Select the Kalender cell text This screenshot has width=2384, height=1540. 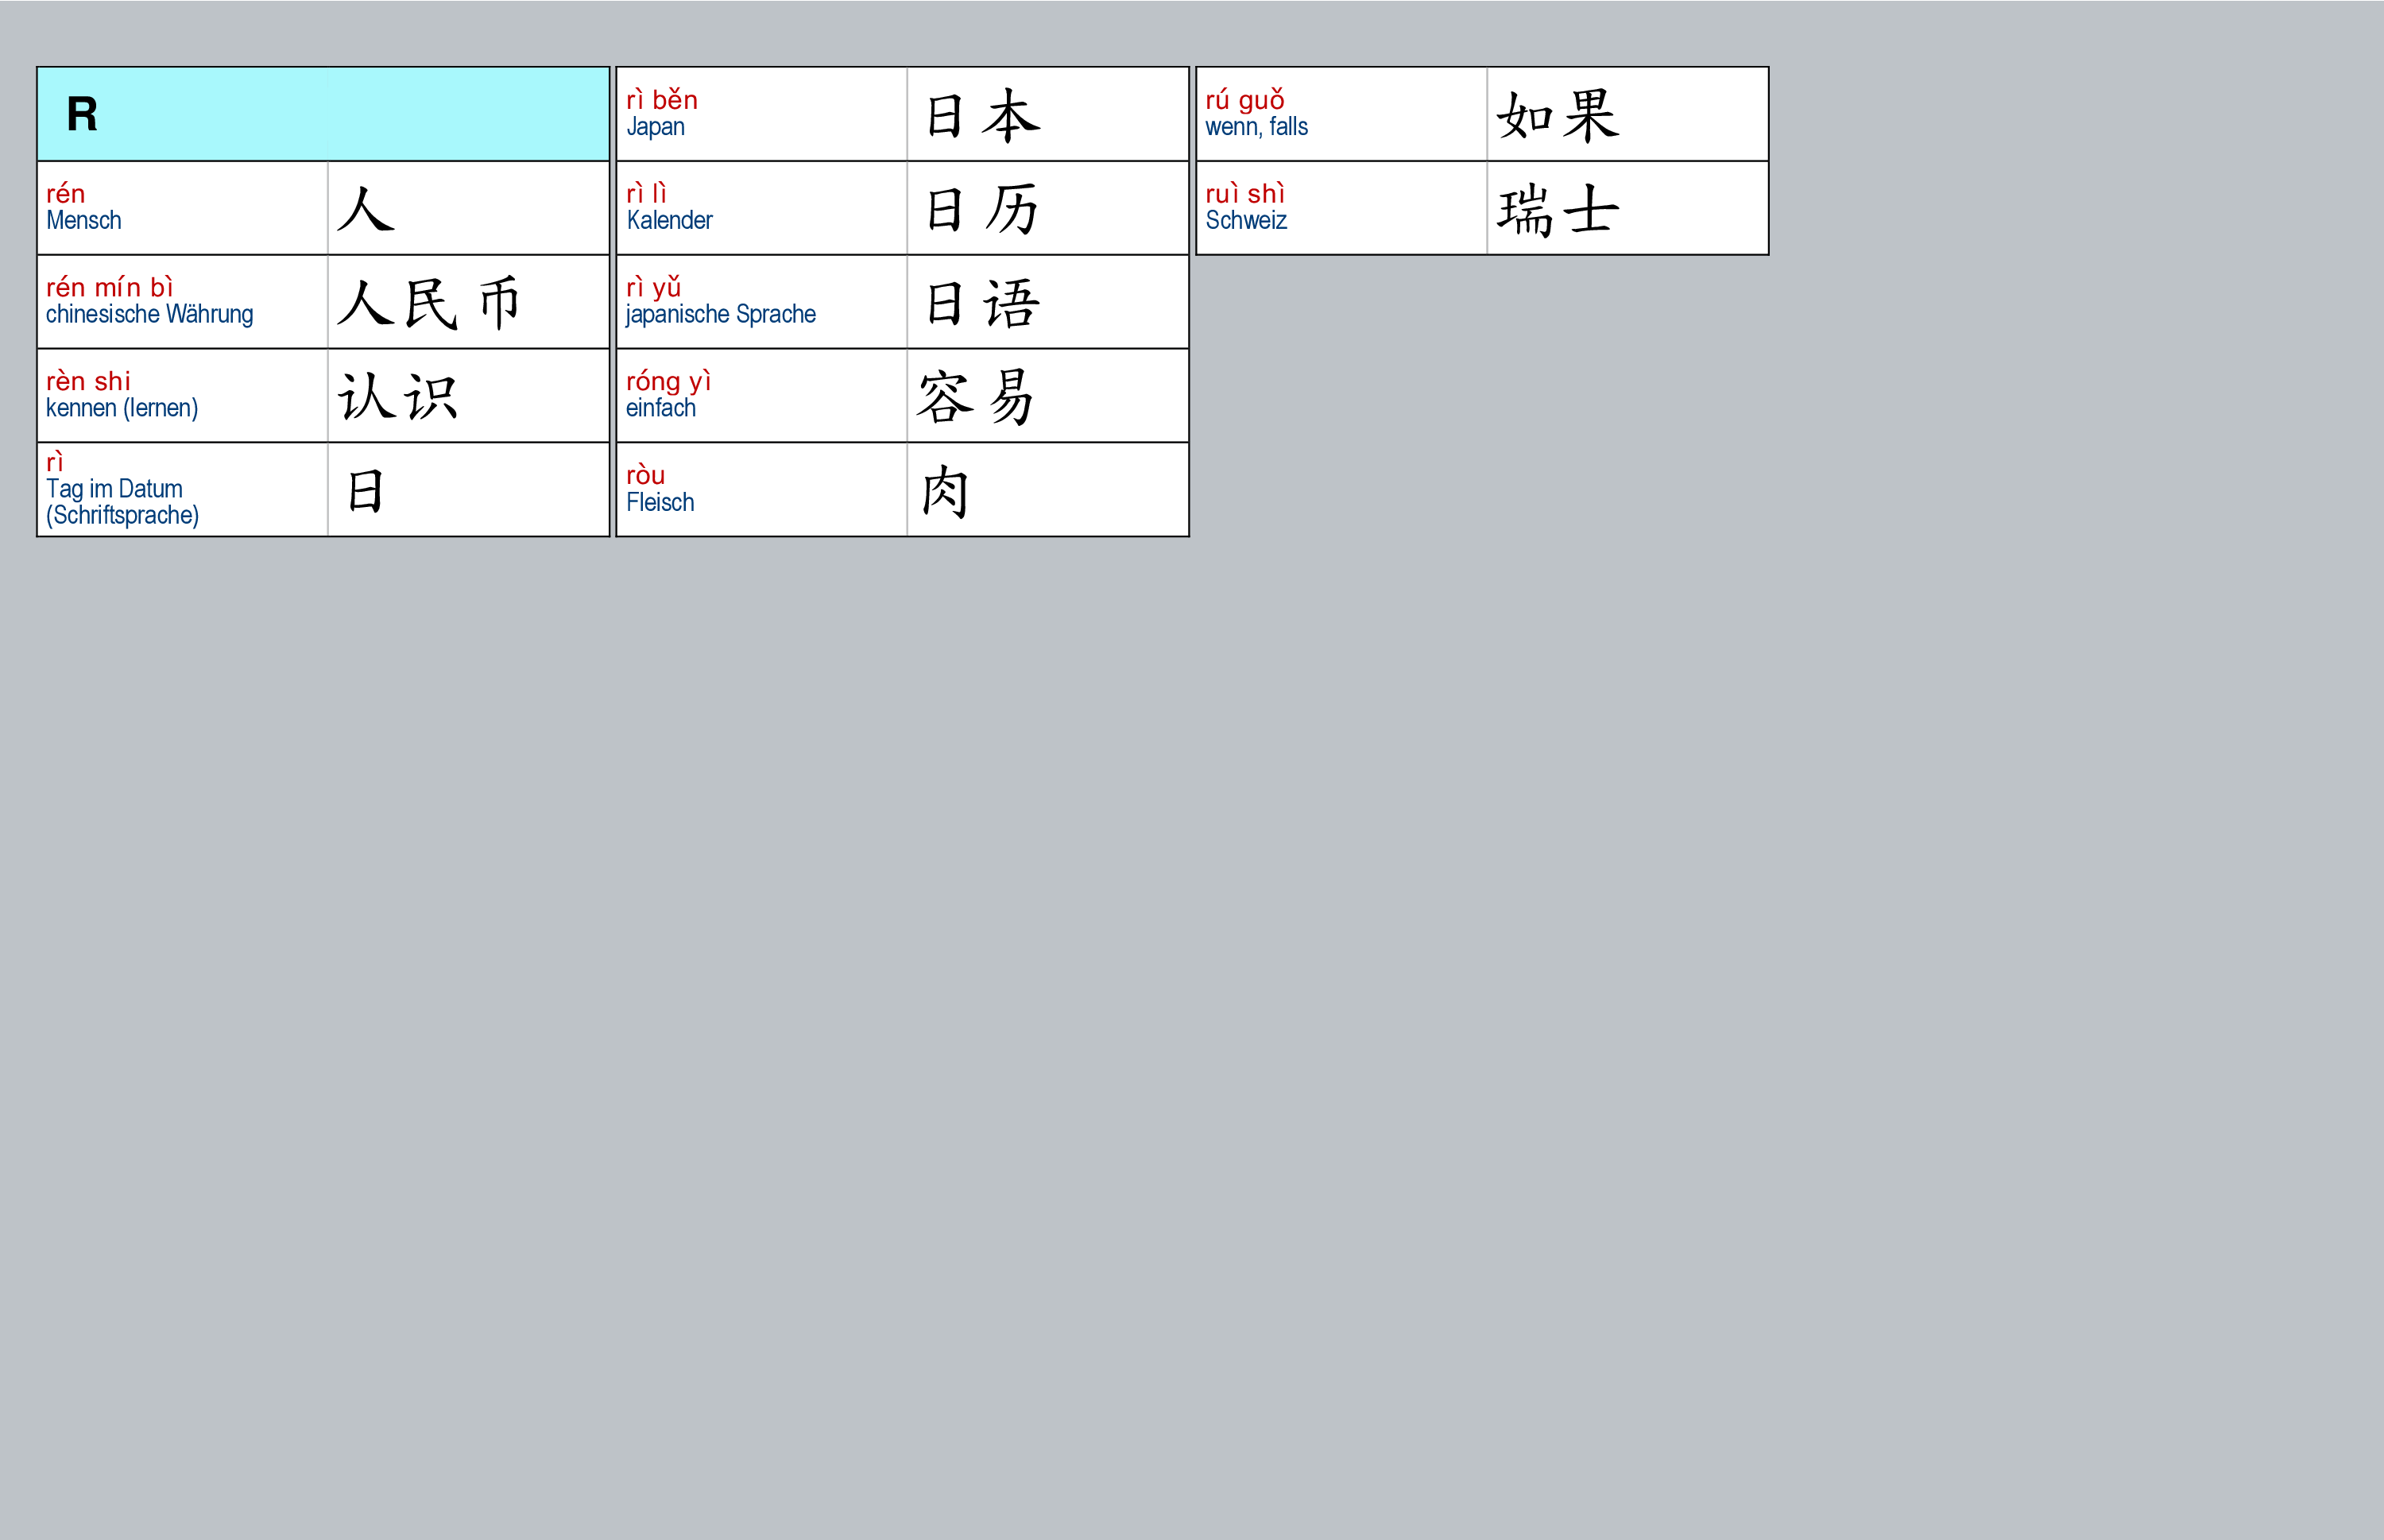(669, 220)
